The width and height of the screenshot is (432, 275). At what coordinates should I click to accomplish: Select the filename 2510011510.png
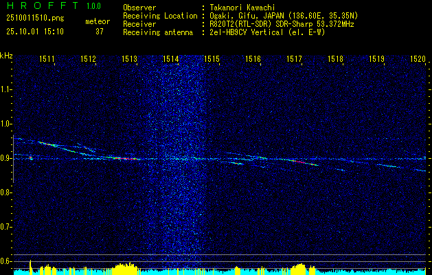(35, 18)
